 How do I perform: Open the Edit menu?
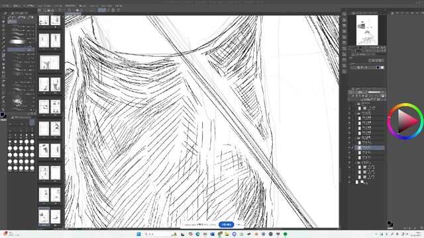click(x=17, y=5)
